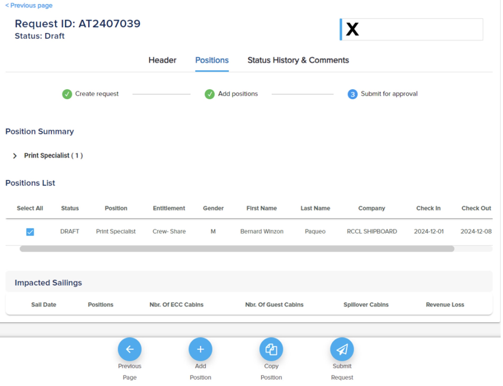Image resolution: width=503 pixels, height=386 pixels.
Task: Click the Check Out column header
Action: [x=476, y=208]
